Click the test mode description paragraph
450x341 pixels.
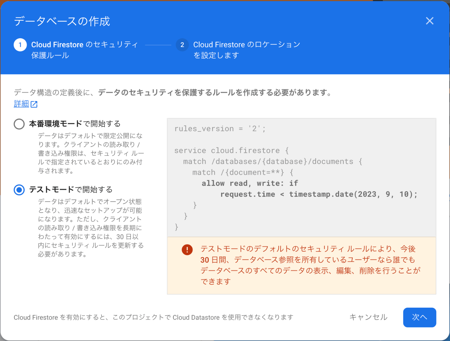coord(91,228)
